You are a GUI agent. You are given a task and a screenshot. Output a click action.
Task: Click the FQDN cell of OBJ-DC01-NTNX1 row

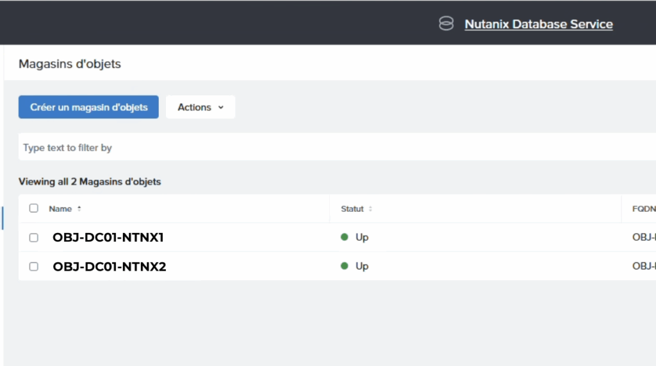(x=644, y=237)
